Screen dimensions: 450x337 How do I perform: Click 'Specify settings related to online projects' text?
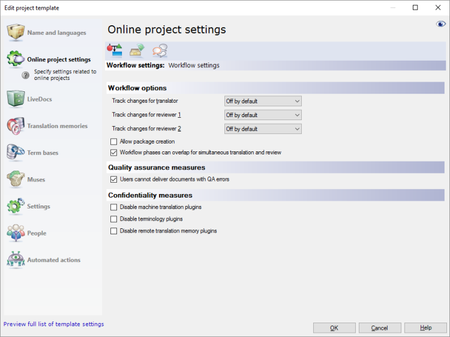65,74
